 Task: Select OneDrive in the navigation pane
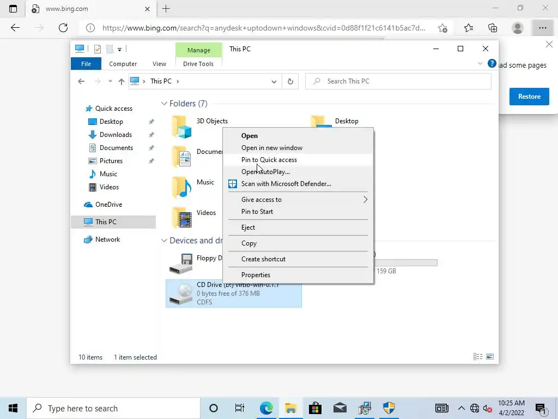click(x=108, y=205)
